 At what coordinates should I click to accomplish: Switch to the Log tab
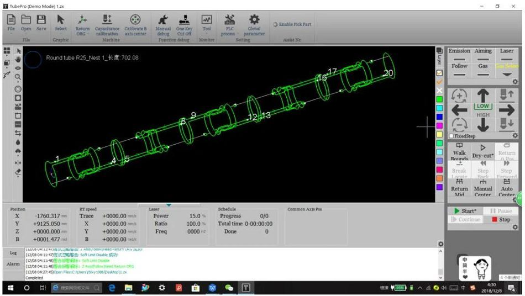point(13,253)
